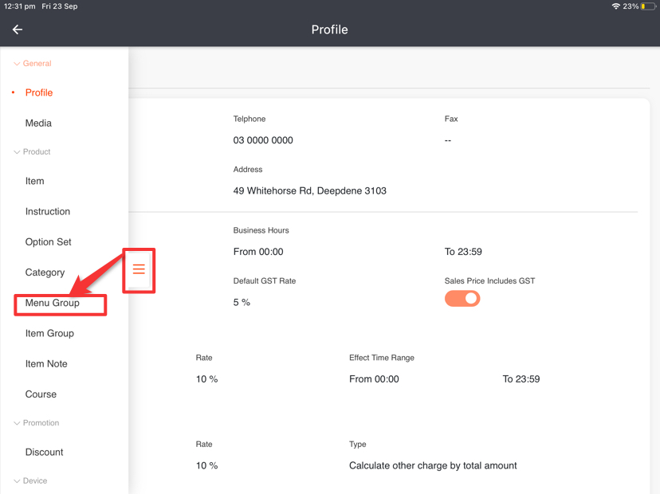Tap the address 49 Whitehorse Rd

(x=309, y=191)
